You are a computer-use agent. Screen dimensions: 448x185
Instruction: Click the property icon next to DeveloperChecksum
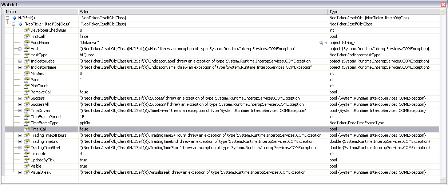tap(26, 30)
